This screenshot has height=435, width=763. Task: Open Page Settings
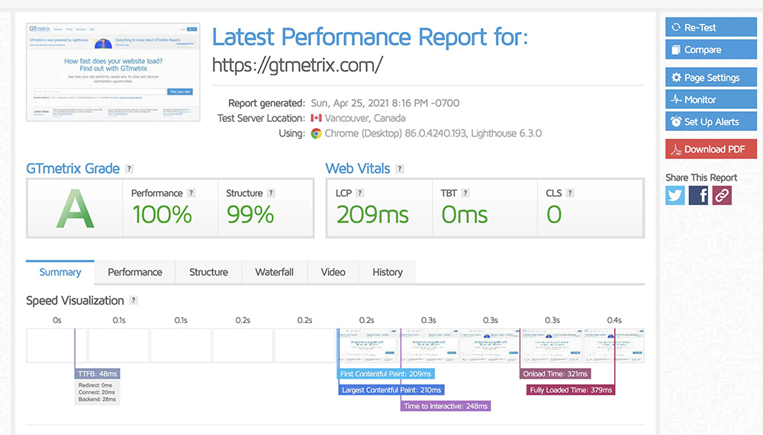click(711, 77)
